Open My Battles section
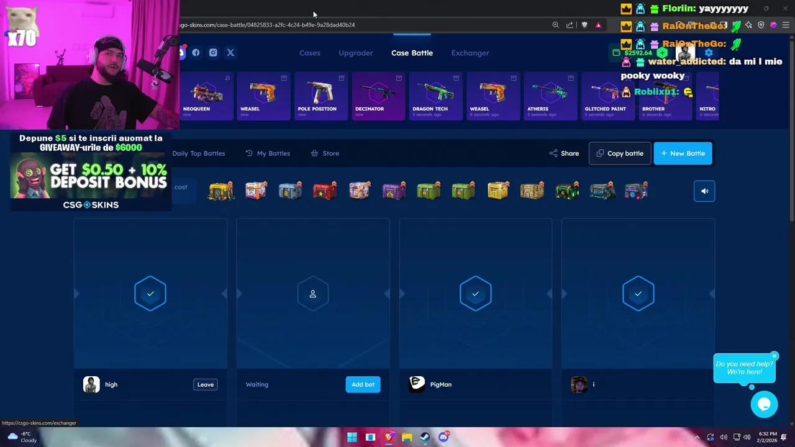795x447 pixels. click(268, 153)
